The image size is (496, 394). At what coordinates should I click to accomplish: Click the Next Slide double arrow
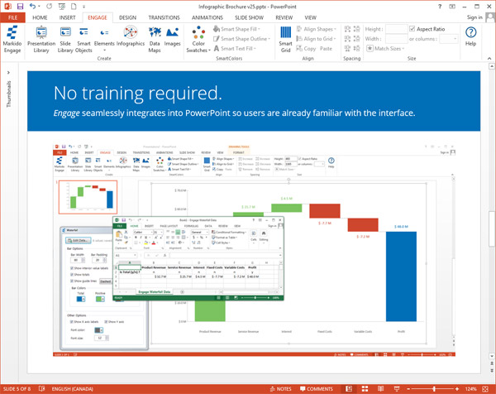coord(492,370)
